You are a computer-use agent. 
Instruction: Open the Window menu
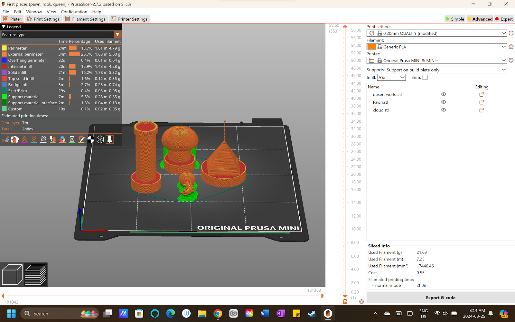[x=34, y=12]
